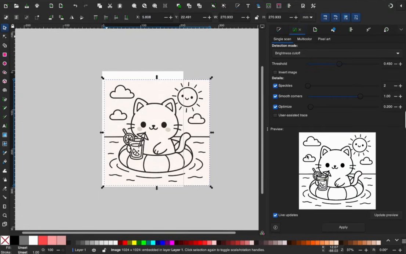The width and height of the screenshot is (406, 254).
Task: Select the 3D box tool
Action: pyautogui.click(x=4, y=81)
